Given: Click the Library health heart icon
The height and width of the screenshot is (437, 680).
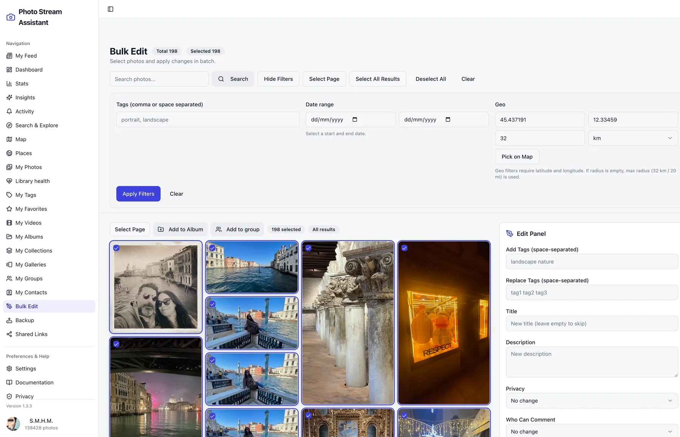Looking at the screenshot, I should 9,181.
